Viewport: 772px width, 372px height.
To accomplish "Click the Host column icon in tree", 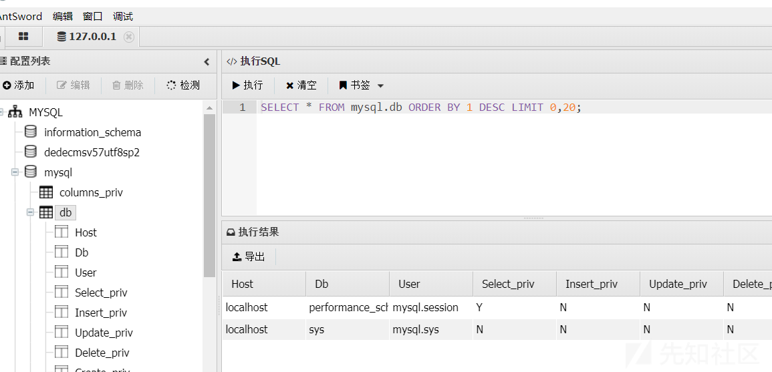I will pyautogui.click(x=61, y=232).
